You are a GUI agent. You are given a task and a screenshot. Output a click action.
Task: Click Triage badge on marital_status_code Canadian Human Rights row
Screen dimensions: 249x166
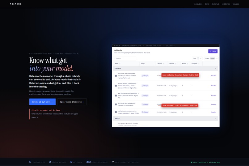pyautogui.click(x=145, y=86)
